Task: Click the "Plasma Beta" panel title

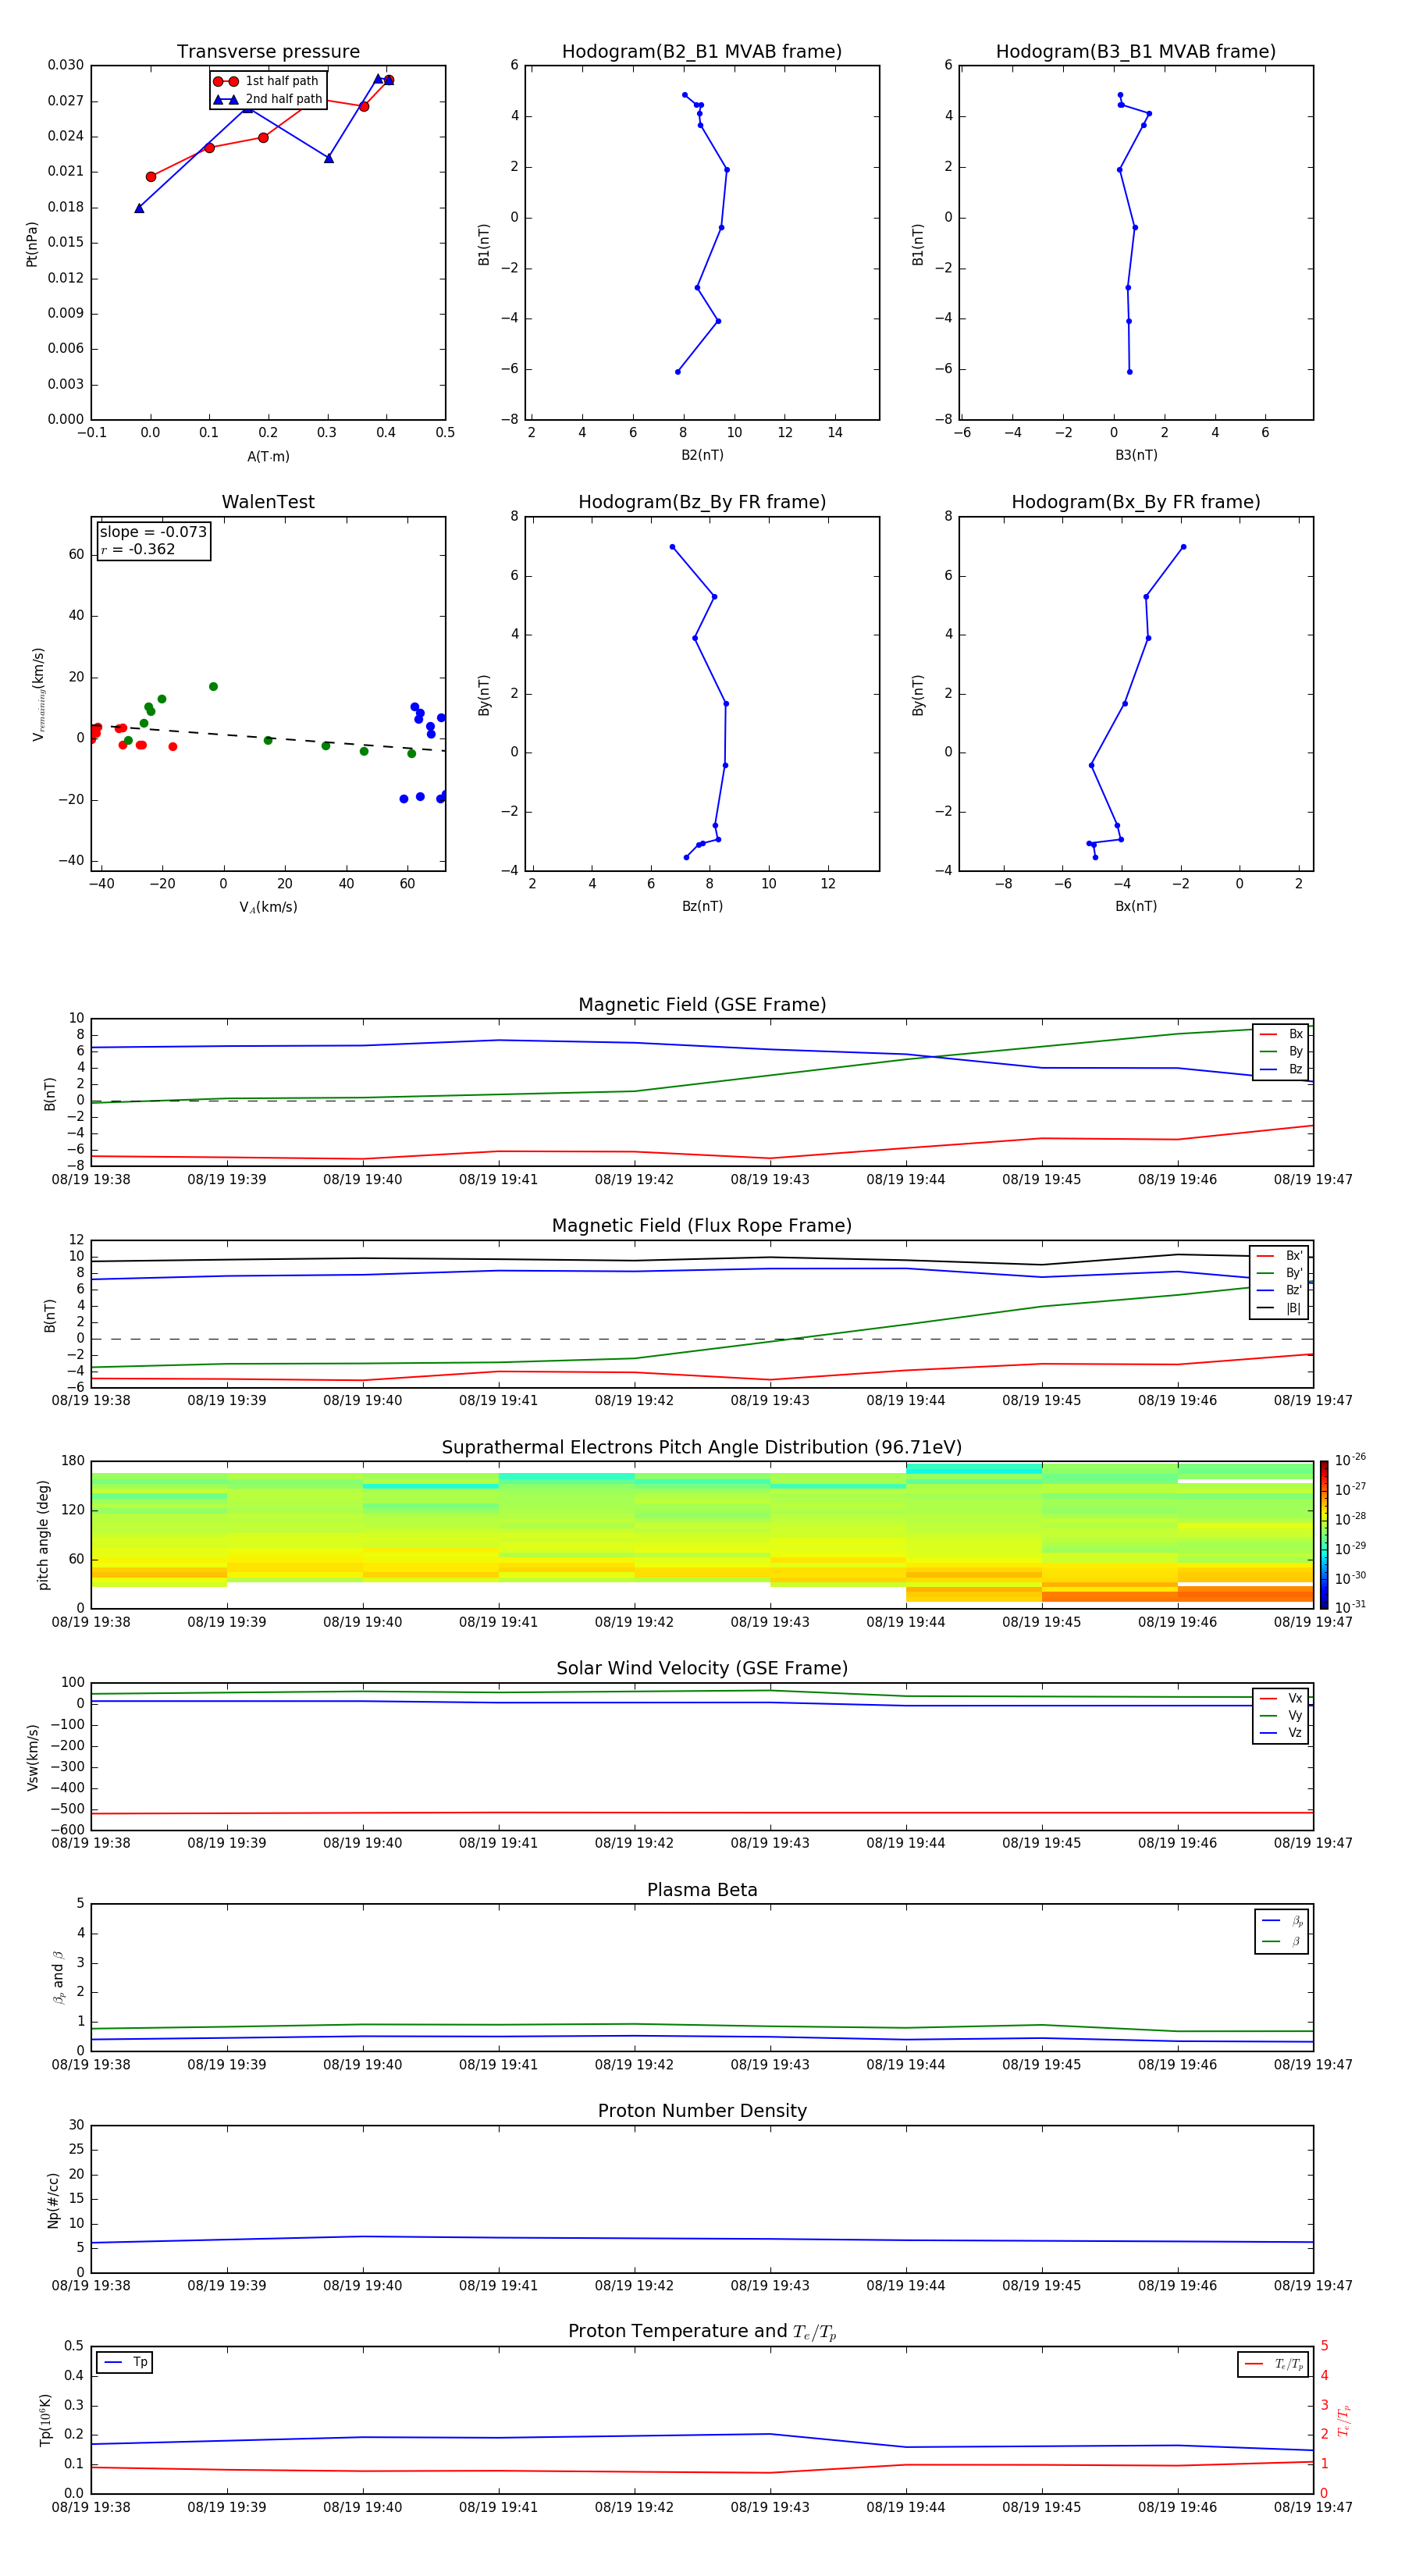Action: [x=702, y=1891]
